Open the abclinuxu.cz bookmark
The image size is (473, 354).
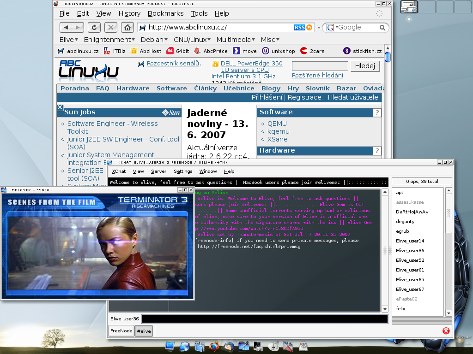click(x=78, y=51)
